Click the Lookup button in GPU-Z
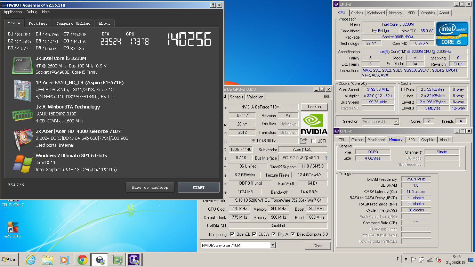 314,107
